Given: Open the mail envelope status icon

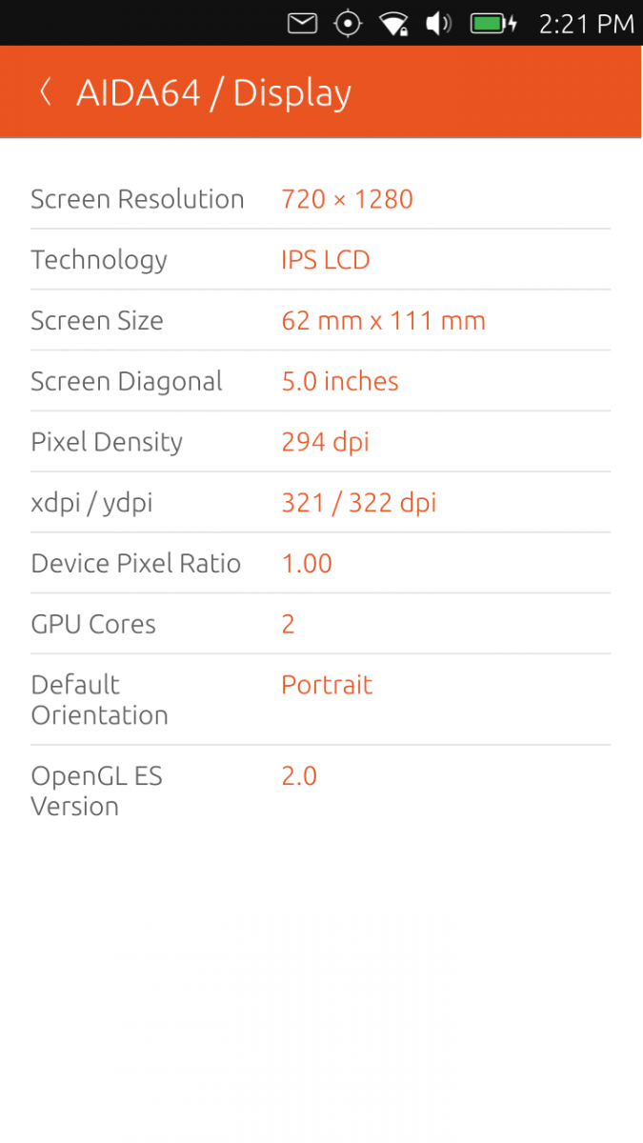Looking at the screenshot, I should [302, 23].
